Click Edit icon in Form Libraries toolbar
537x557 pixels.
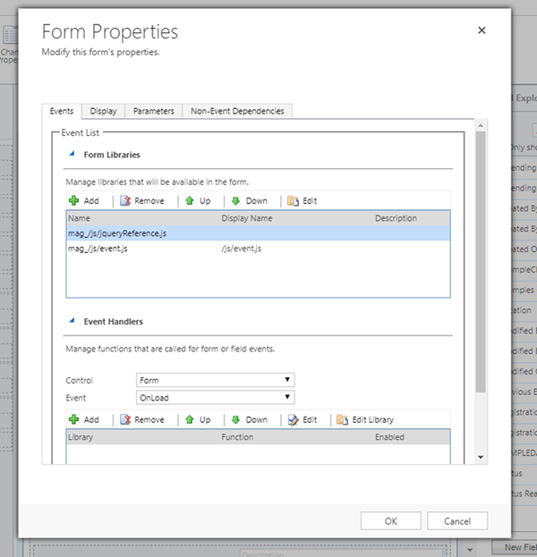pos(293,201)
